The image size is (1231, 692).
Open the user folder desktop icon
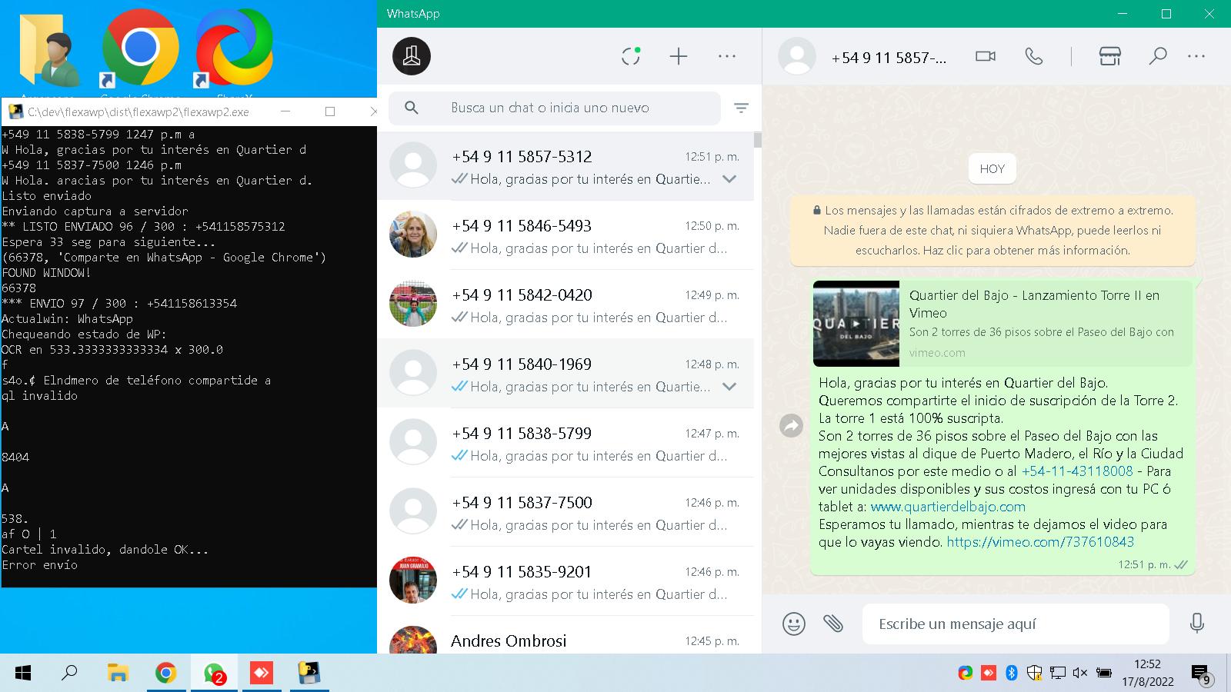point(48,50)
